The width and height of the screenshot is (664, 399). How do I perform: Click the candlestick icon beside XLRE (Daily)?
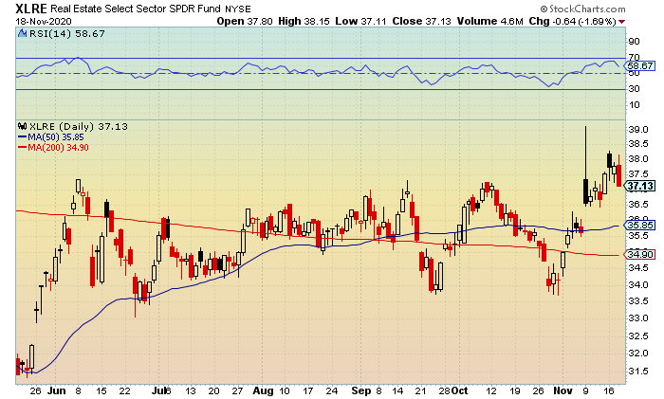23,126
